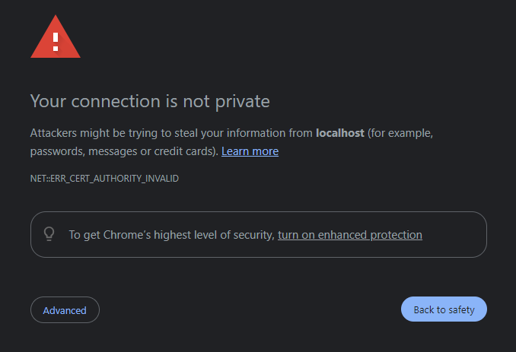Click the "Your connection is not private" heading
516x352 pixels.
(150, 101)
